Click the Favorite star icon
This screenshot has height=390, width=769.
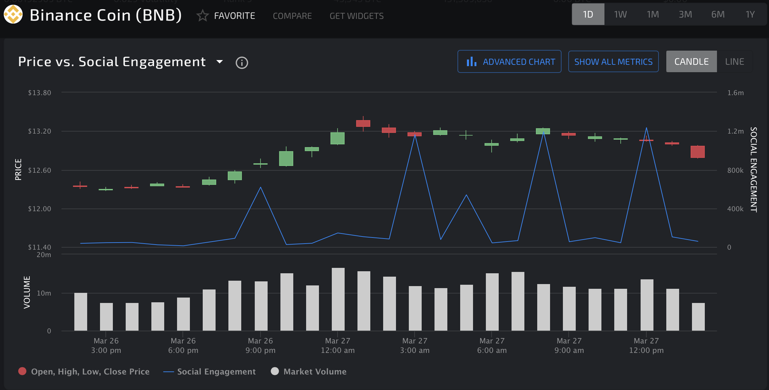click(202, 16)
